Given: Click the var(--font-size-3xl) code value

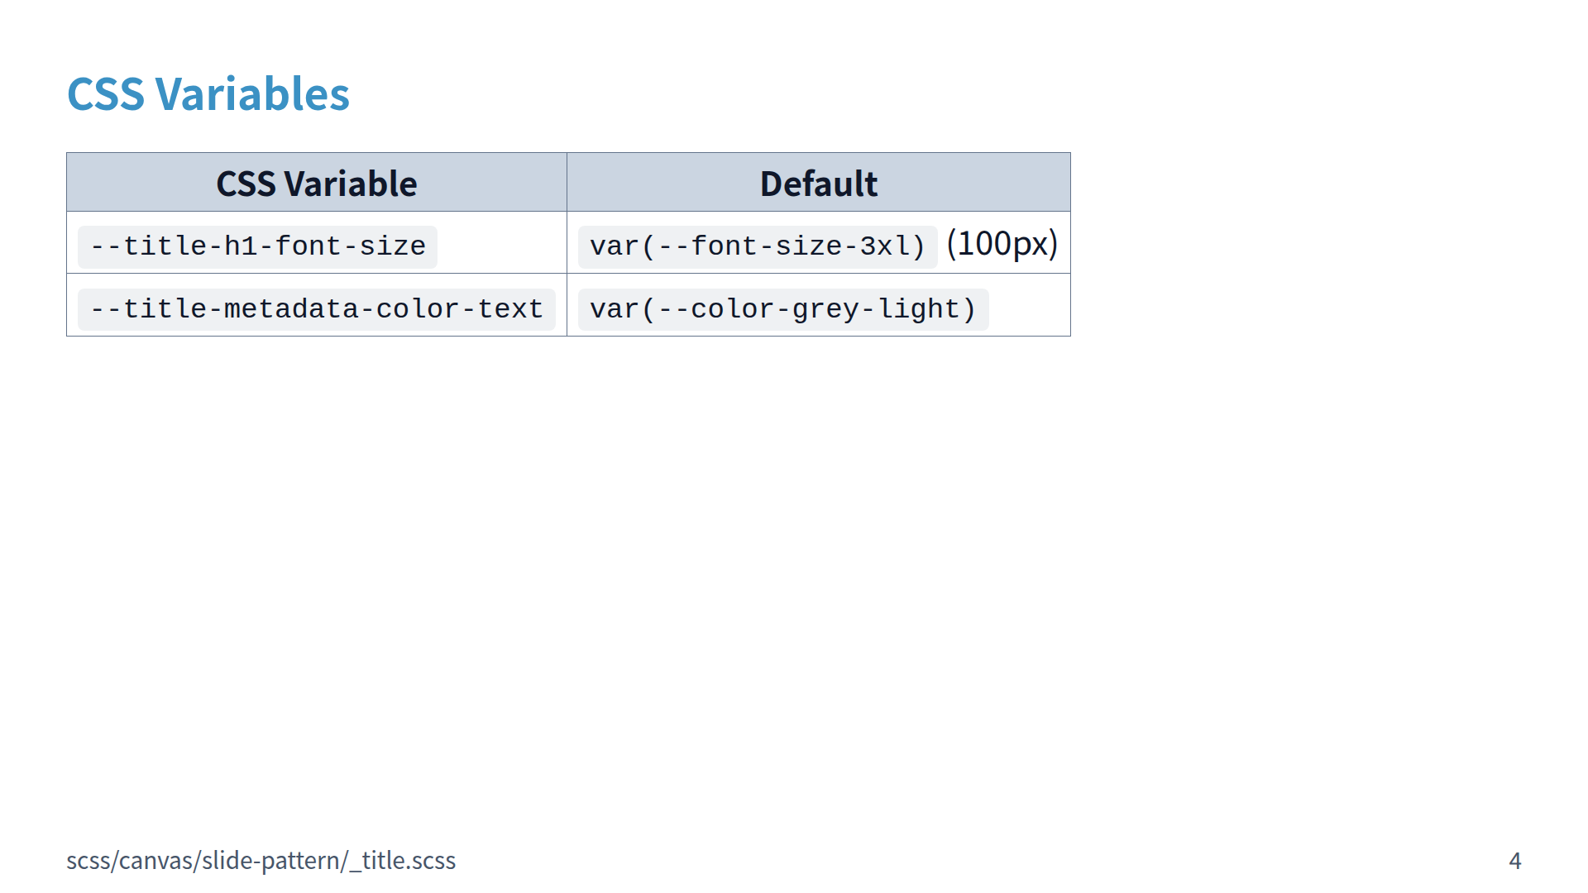Looking at the screenshot, I should [757, 246].
